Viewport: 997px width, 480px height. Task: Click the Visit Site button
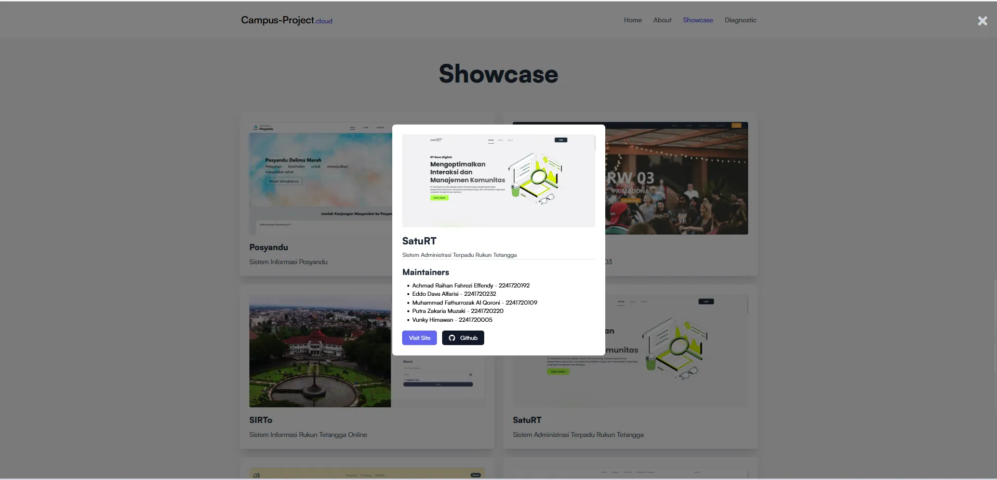pyautogui.click(x=419, y=338)
